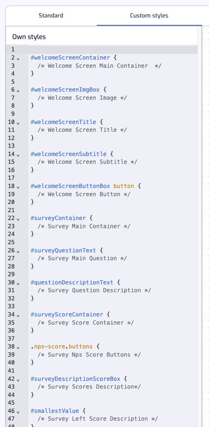209x427 pixels.
Task: Collapse the #welcomeScreenImgBox rule fold arrow
Action: 18,90
